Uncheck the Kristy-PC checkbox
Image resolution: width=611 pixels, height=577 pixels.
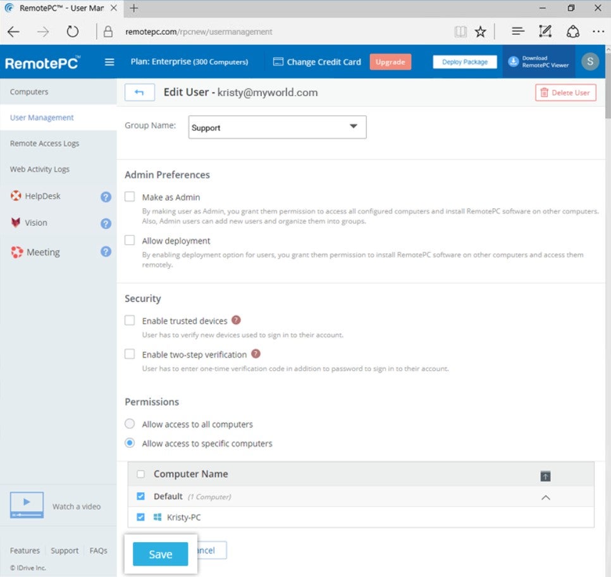pos(140,518)
